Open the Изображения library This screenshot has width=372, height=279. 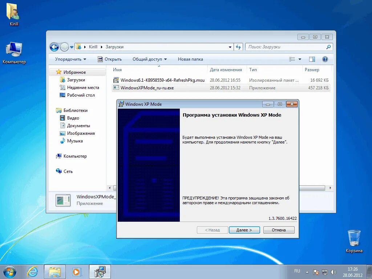pyautogui.click(x=81, y=133)
